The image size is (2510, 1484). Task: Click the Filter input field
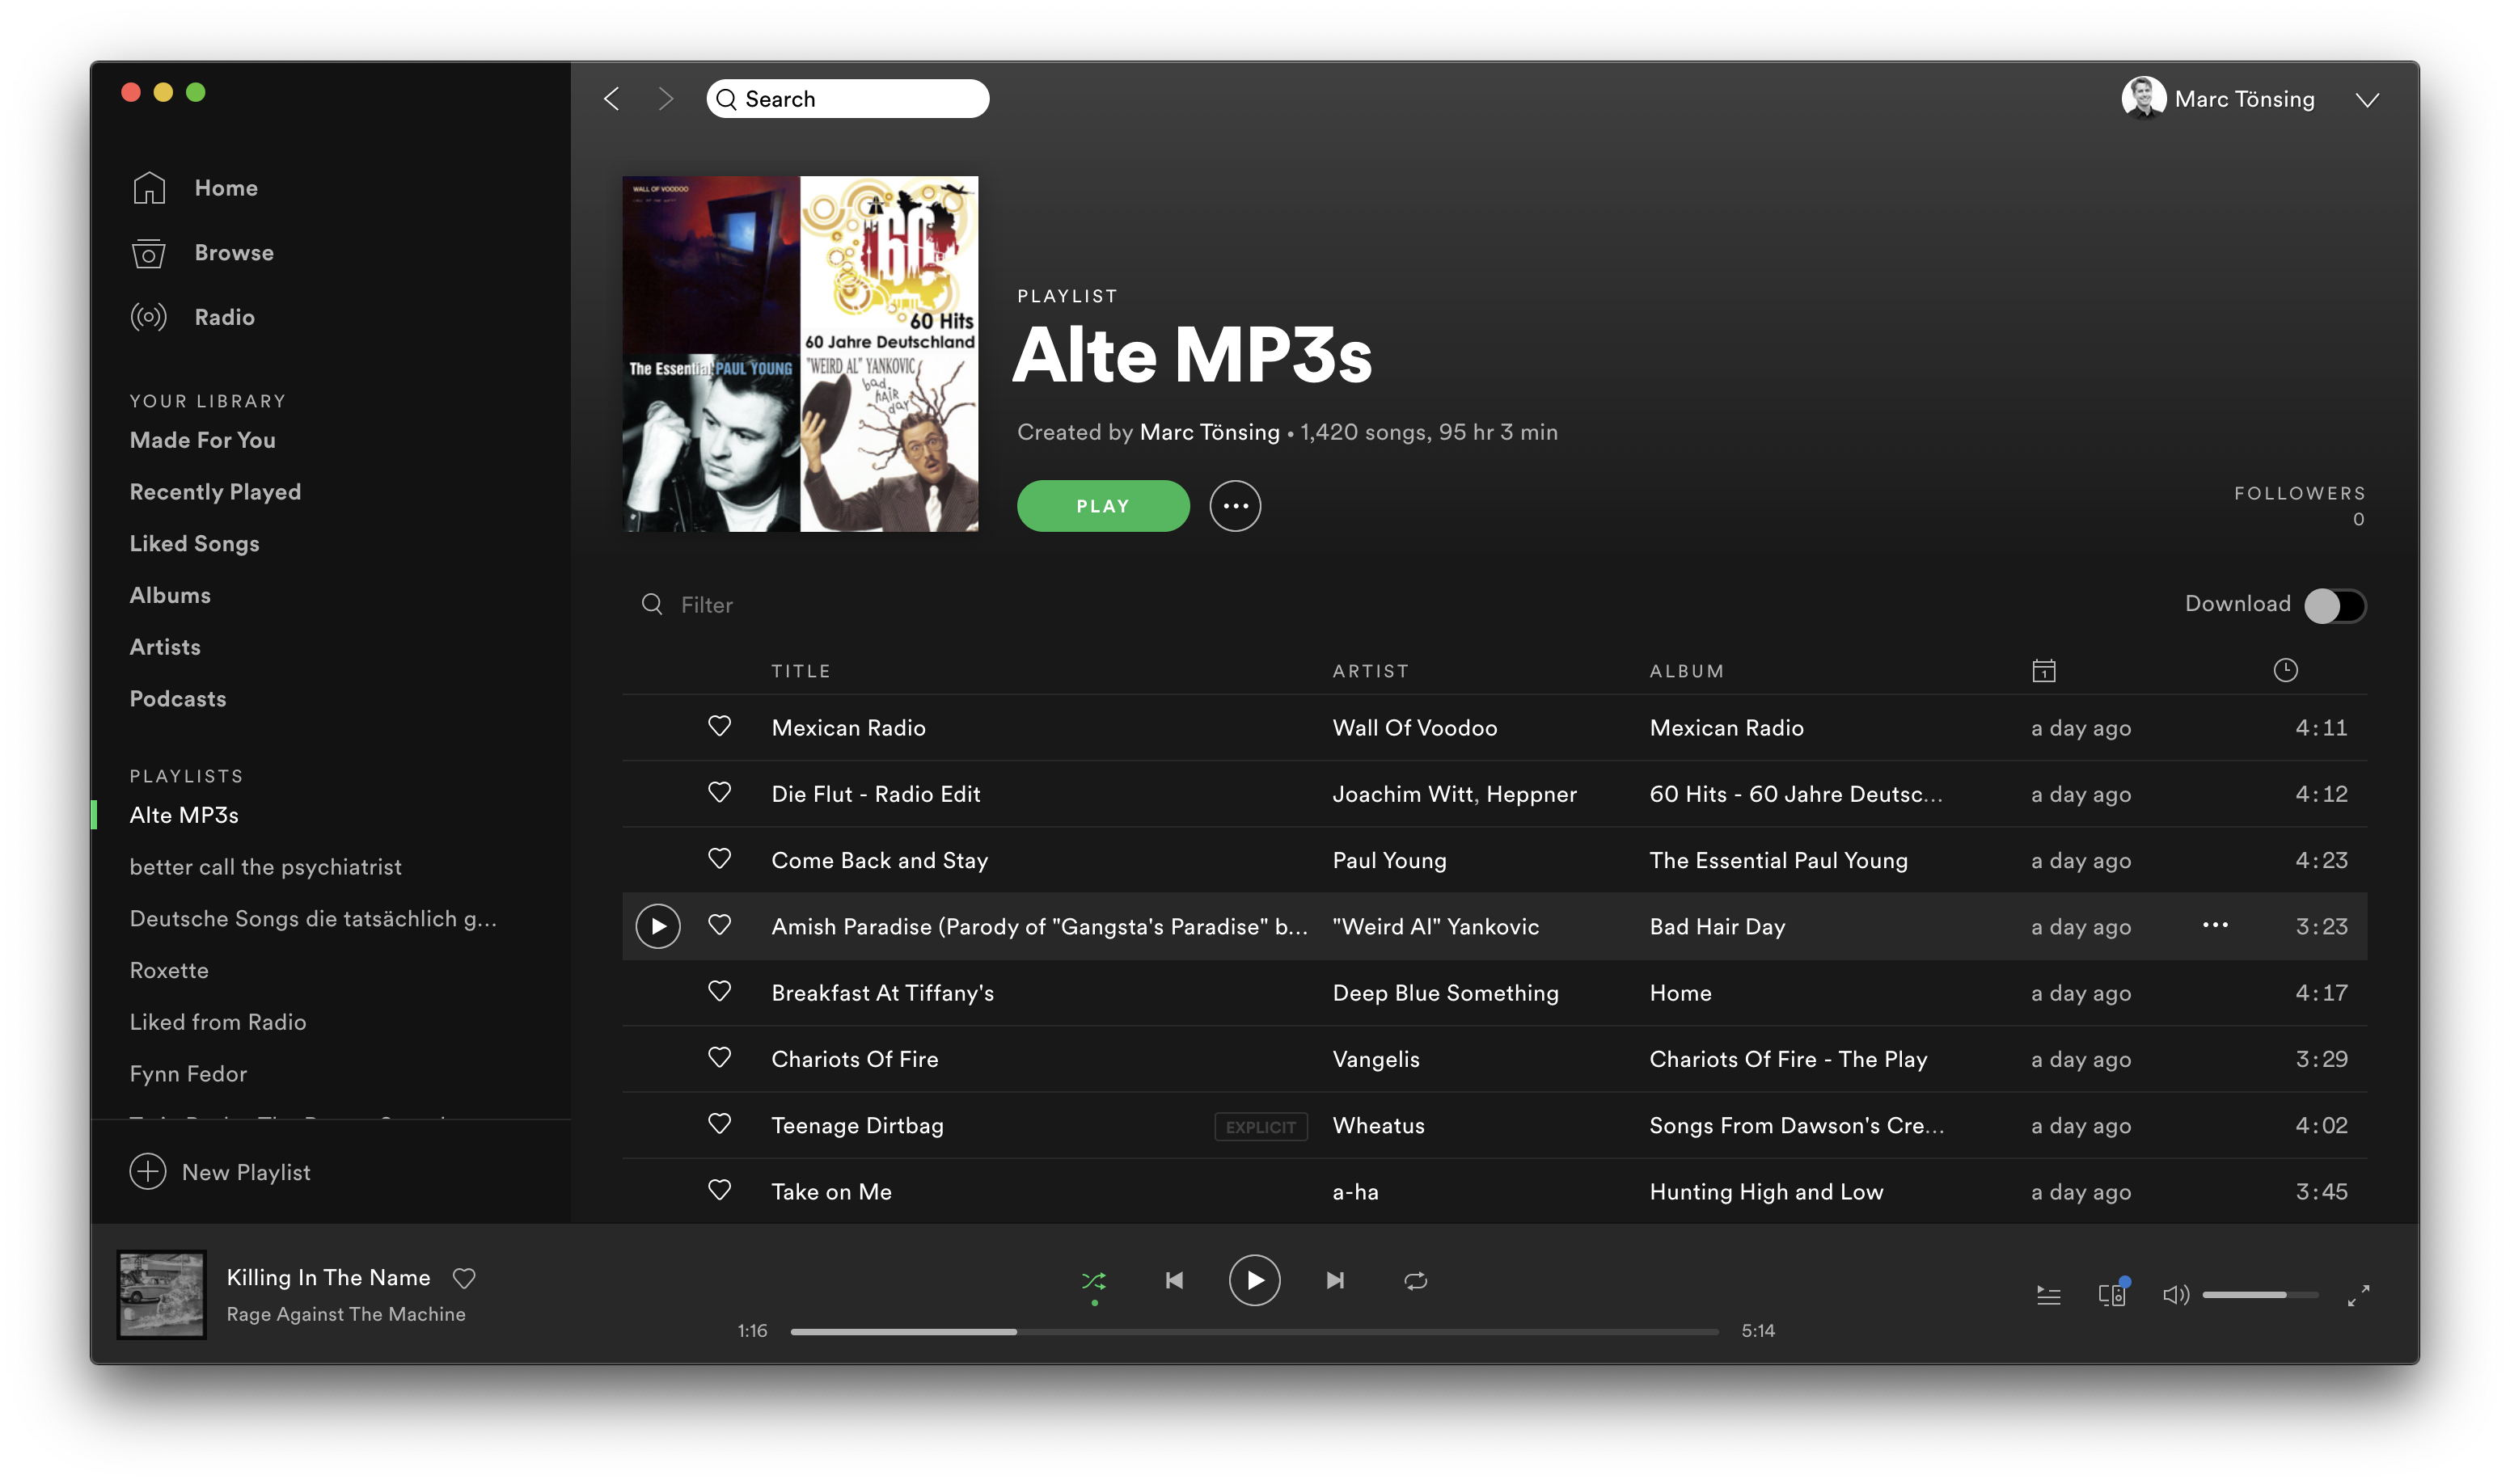(706, 605)
